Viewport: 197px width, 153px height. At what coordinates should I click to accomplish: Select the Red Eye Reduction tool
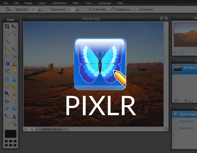pyautogui.click(x=7, y=101)
